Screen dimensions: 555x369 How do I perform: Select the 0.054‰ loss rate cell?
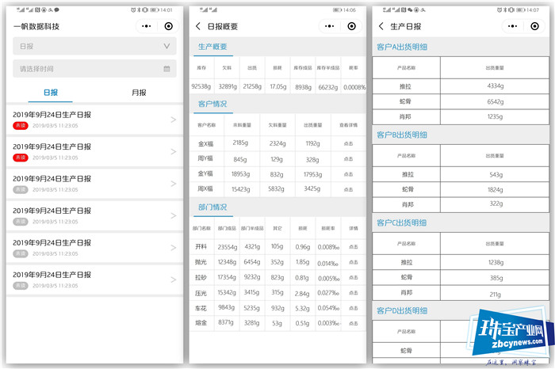pos(328,308)
